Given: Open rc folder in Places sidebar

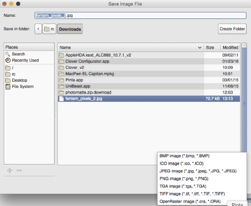Looking at the screenshot, I should [29, 74].
